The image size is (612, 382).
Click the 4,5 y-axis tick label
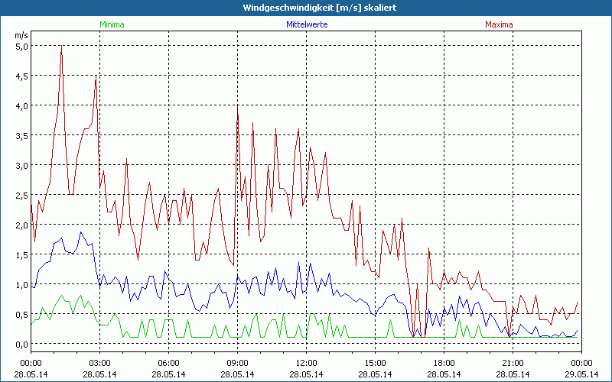point(21,76)
